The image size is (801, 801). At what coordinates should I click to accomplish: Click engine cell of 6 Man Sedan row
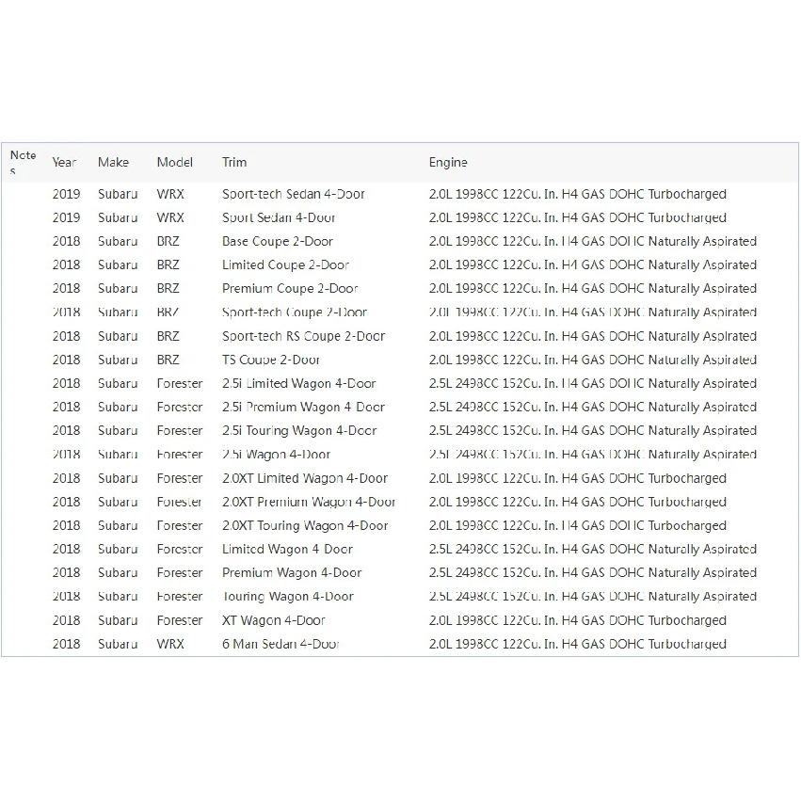578,644
